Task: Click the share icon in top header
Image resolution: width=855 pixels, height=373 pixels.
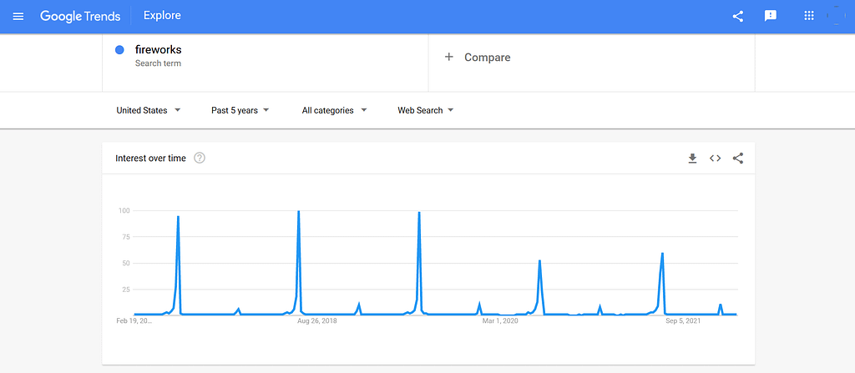Action: [x=738, y=17]
